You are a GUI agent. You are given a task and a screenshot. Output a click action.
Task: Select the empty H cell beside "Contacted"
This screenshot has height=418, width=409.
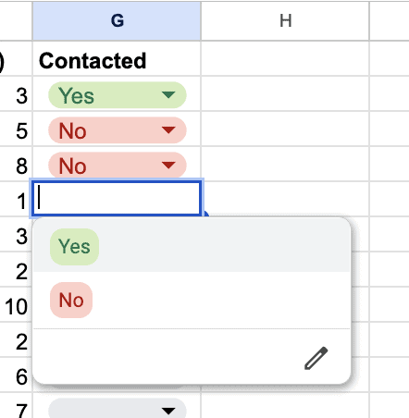tap(285, 58)
